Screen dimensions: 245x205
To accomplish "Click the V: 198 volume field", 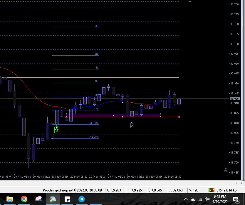I will [x=194, y=190].
